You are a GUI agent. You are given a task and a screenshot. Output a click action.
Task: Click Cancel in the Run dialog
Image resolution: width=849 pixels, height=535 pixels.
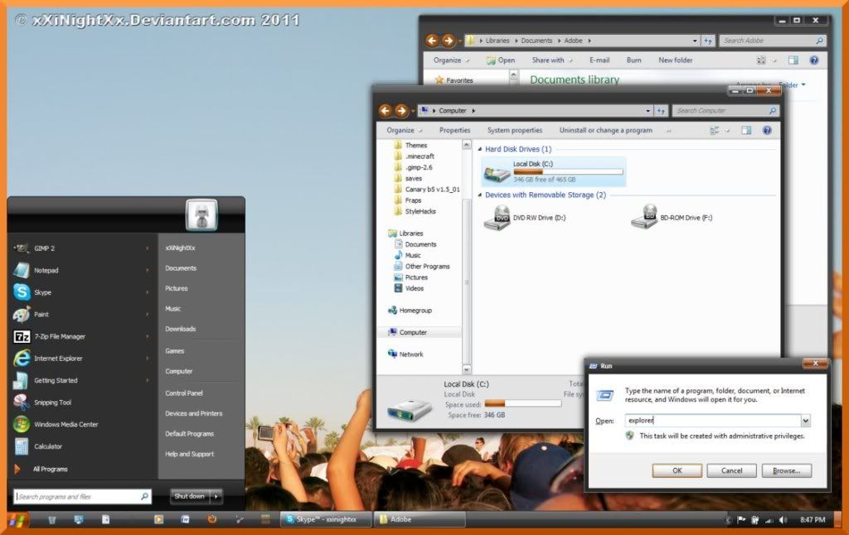click(x=731, y=470)
